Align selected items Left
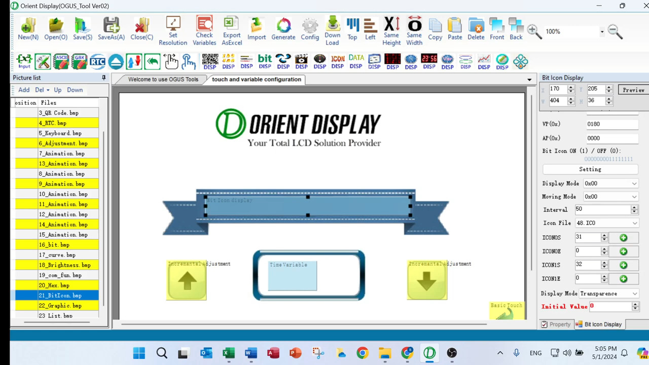This screenshot has width=649, height=365. (371, 29)
